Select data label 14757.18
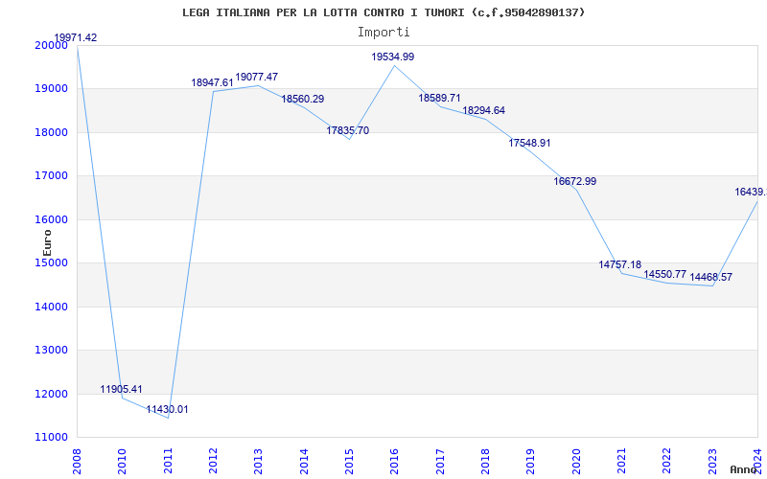This screenshot has height=479, width=767. tap(620, 264)
